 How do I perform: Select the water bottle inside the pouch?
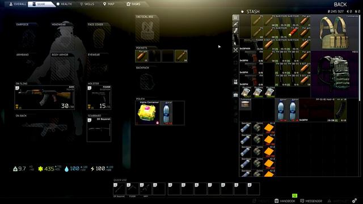pos(166,113)
